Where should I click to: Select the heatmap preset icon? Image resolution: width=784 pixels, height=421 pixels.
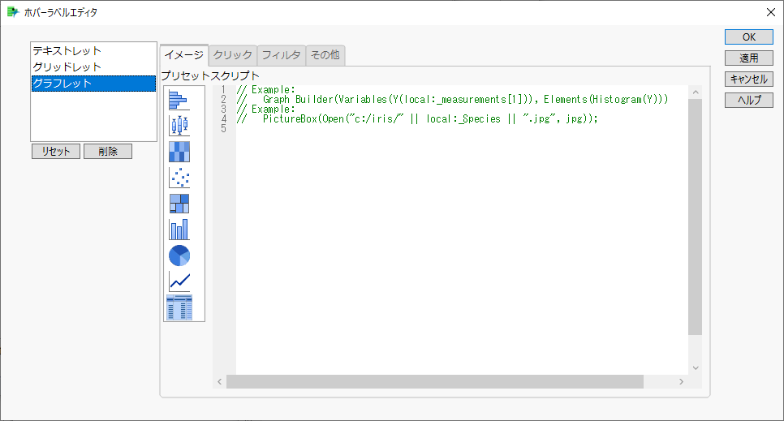point(179,152)
